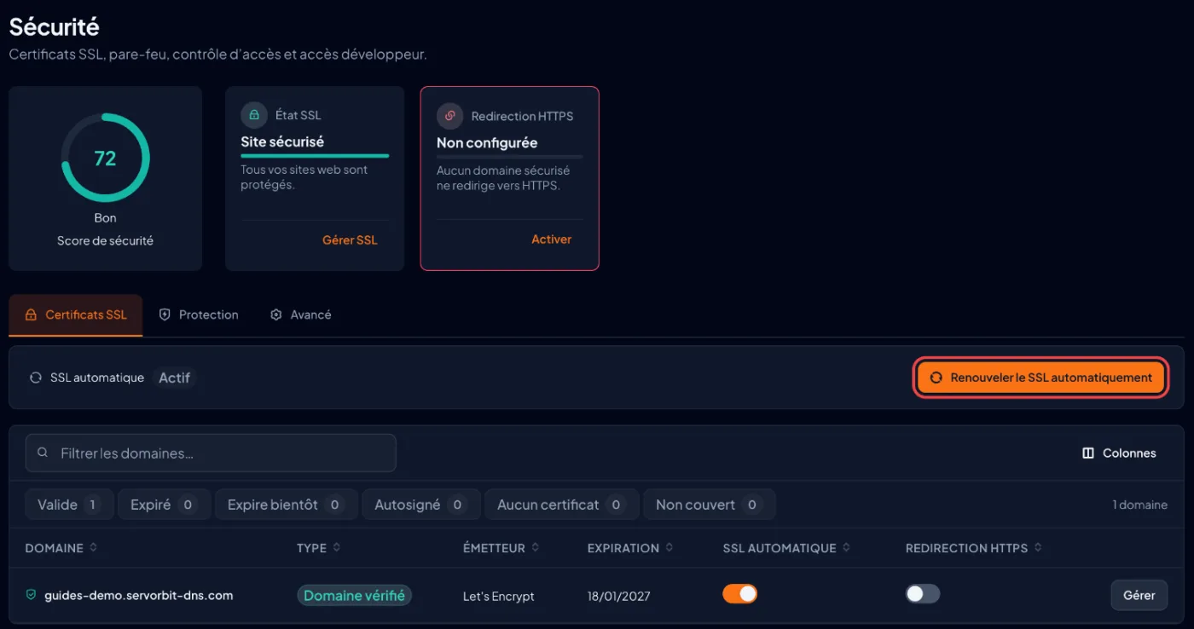Click the 1 domaine count text
Screen dimensions: 1194x629
1140,505
